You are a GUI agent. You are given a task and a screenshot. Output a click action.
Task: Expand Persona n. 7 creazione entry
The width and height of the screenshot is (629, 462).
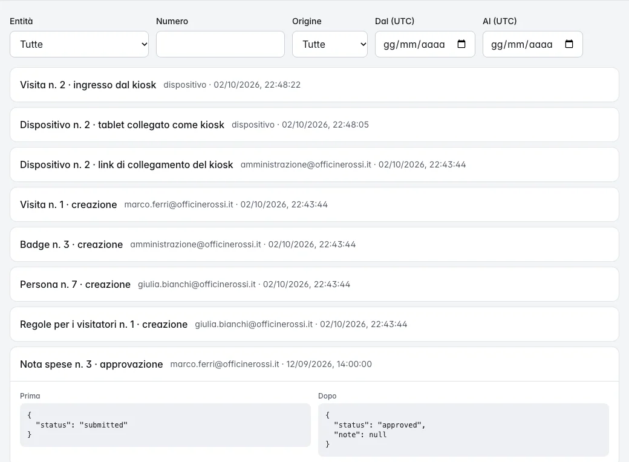pos(314,284)
